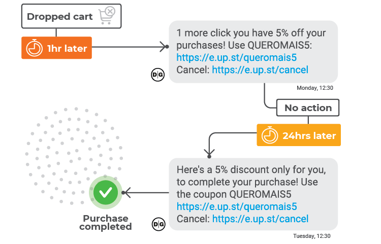Click the Purchase completed label
This screenshot has height=244, width=381.
[106, 222]
